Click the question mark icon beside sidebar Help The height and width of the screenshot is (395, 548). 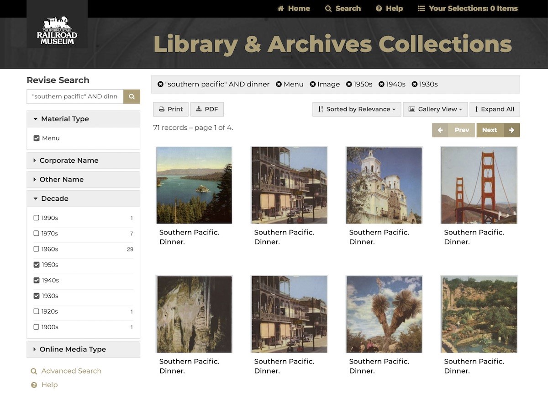34,385
